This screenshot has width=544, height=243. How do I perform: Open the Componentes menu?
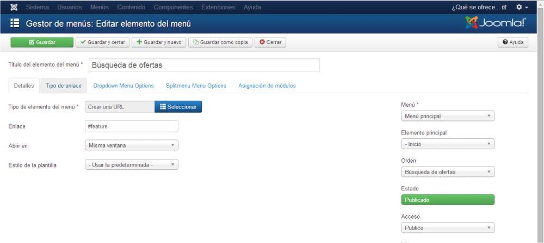(173, 7)
